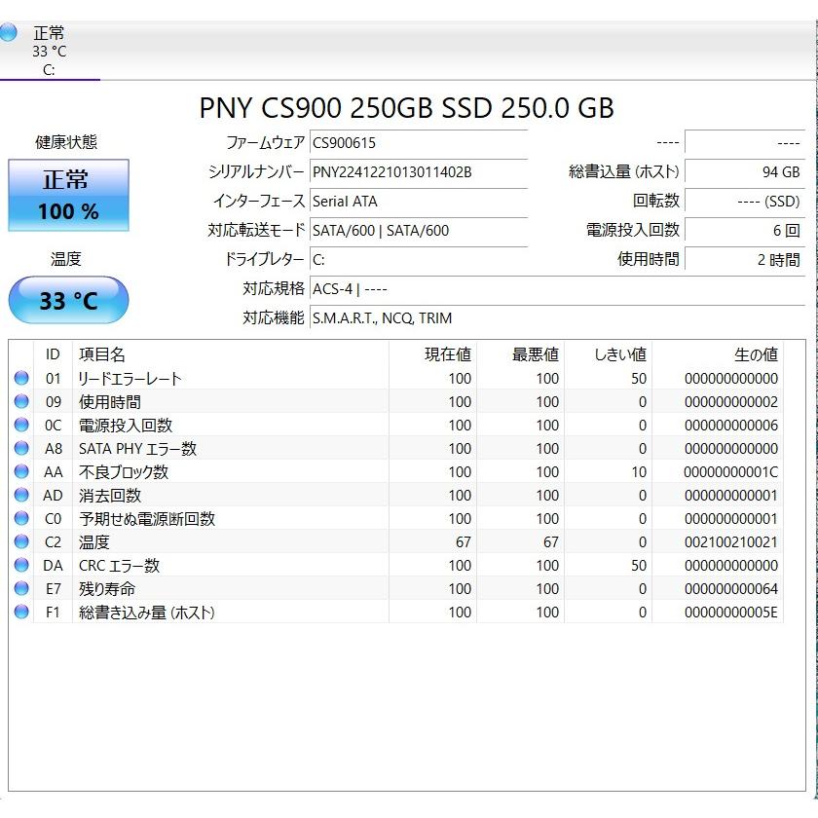Click the 33 °C temperature button
This screenshot has width=818, height=818.
point(68,301)
